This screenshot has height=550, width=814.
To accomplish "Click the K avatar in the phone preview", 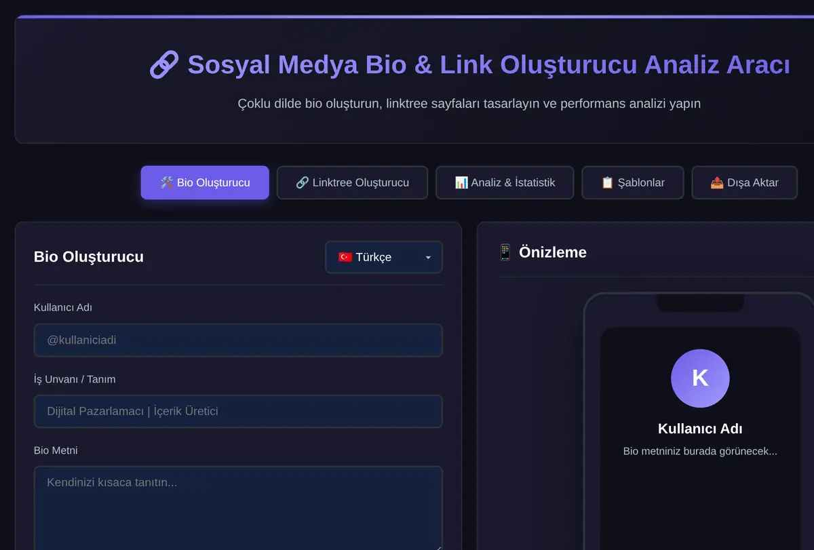I will coord(700,378).
